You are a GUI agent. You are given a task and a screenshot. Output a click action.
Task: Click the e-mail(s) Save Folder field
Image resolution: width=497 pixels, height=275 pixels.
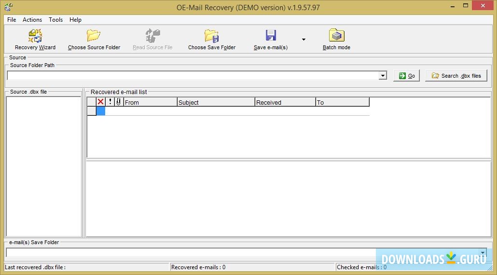pos(243,252)
